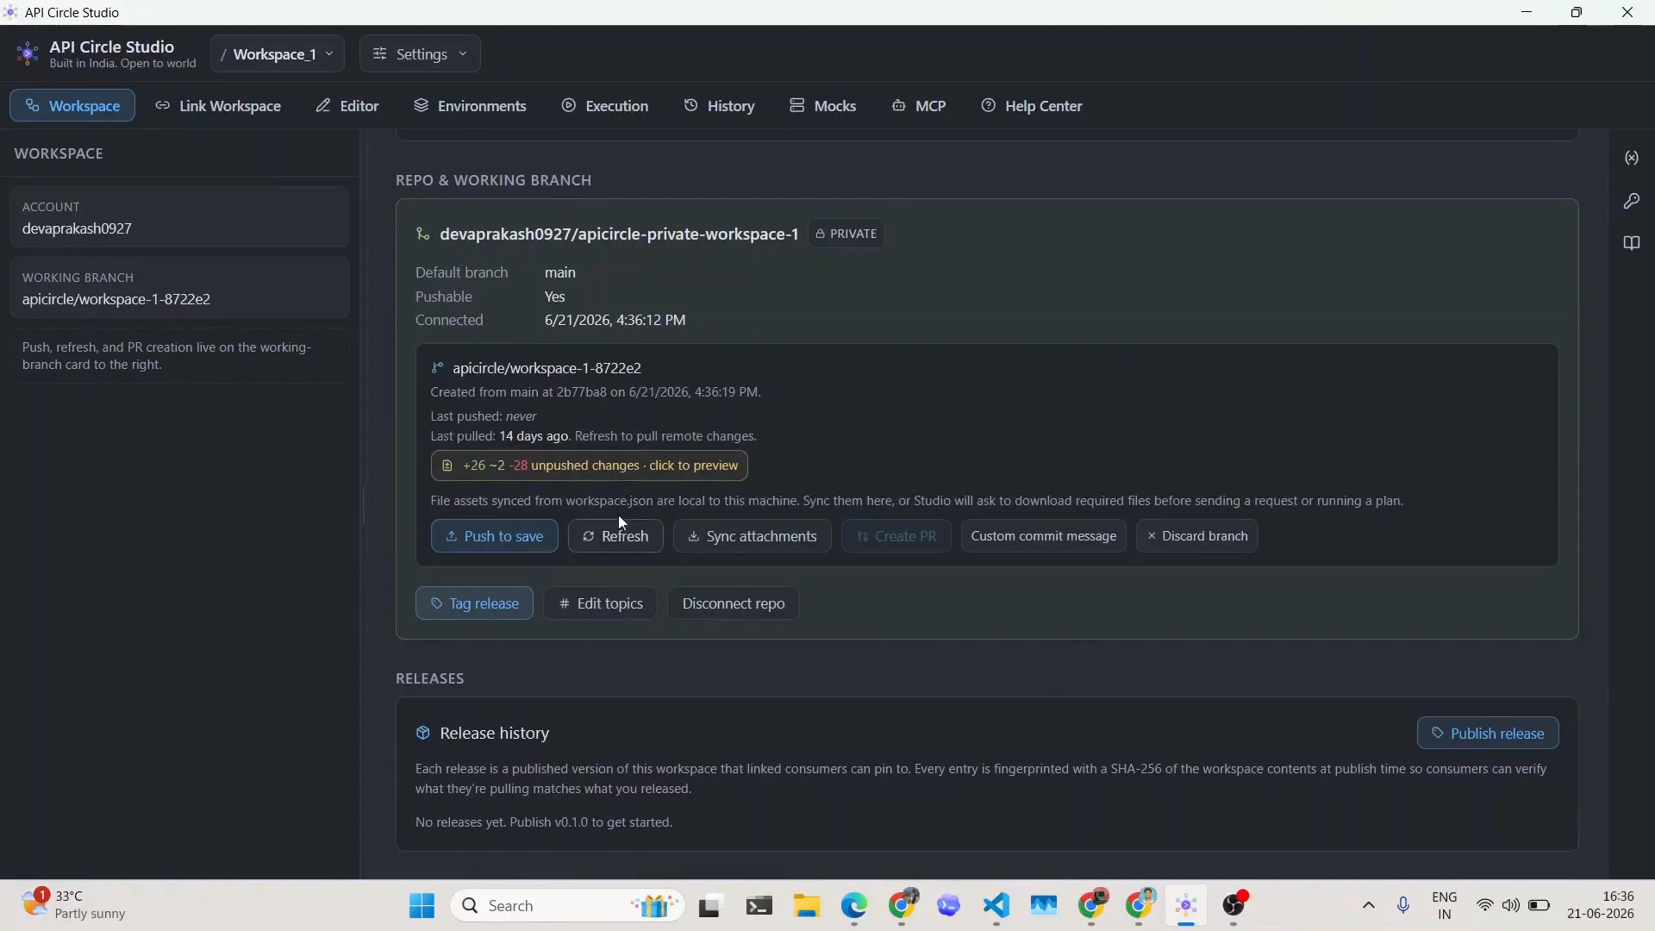Image resolution: width=1655 pixels, height=931 pixels.
Task: Click the Create PR button
Action: [896, 536]
